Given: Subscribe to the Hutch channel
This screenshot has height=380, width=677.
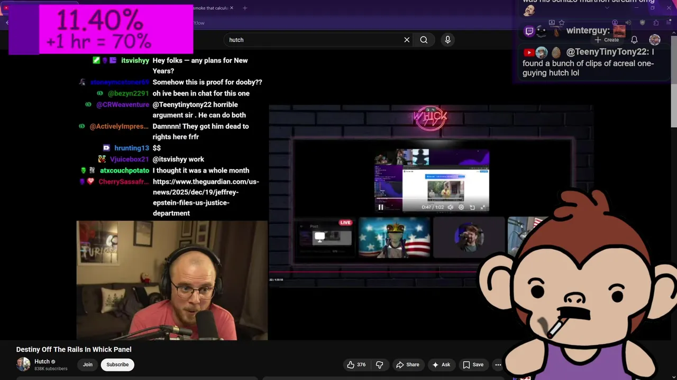Looking at the screenshot, I should [x=117, y=365].
